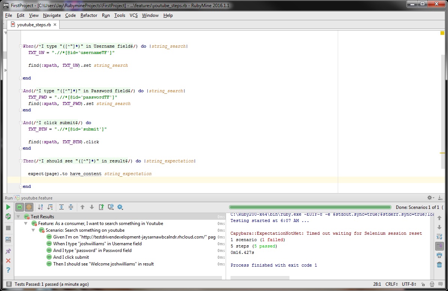Open the Import test history icon
The image size is (448, 291).
tap(111, 207)
